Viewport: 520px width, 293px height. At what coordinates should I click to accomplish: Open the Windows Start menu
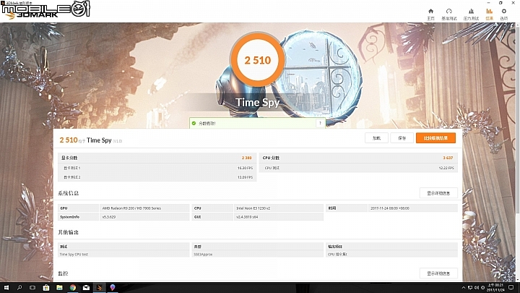pos(6,288)
